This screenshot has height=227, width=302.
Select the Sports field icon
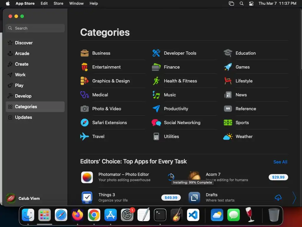pyautogui.click(x=228, y=123)
